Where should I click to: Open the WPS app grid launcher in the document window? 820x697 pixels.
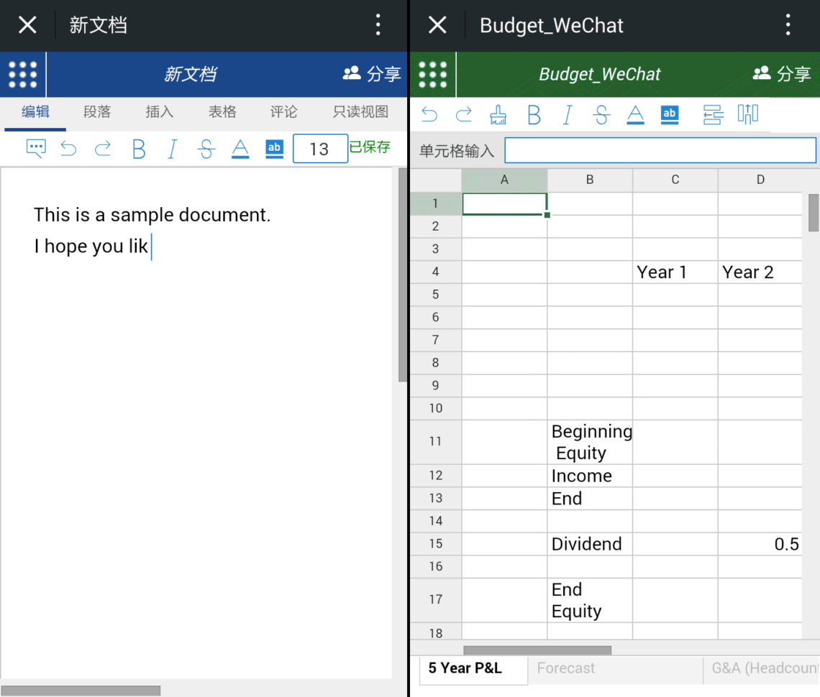(22, 74)
